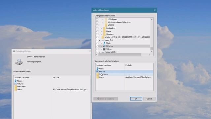Click Music note icon in summary list
The width and height of the screenshot is (211, 119).
[98, 68]
